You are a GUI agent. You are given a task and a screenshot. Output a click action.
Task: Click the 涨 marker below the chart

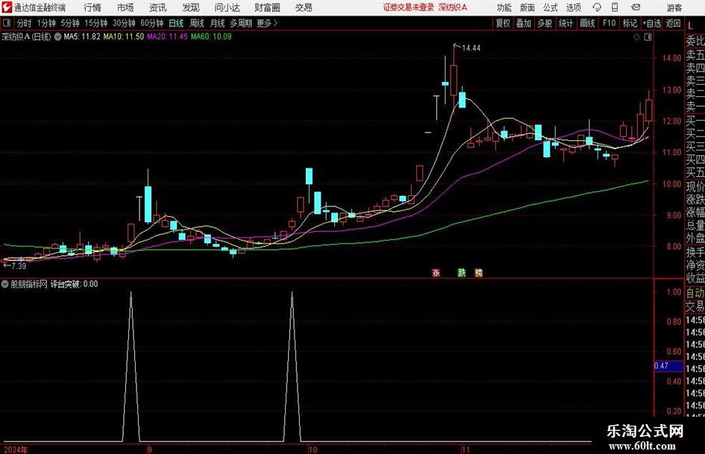pyautogui.click(x=436, y=272)
